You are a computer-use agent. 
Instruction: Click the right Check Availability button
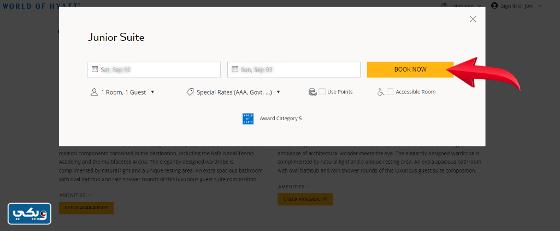click(x=305, y=199)
